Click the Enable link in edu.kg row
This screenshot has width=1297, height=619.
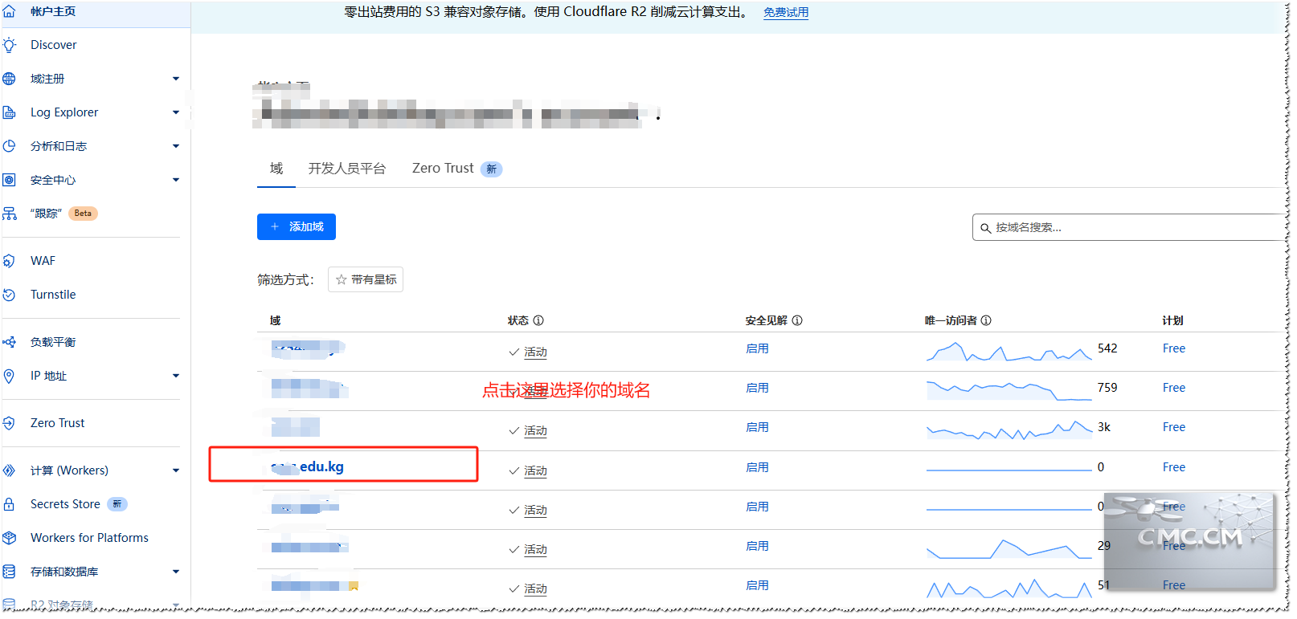coord(757,467)
